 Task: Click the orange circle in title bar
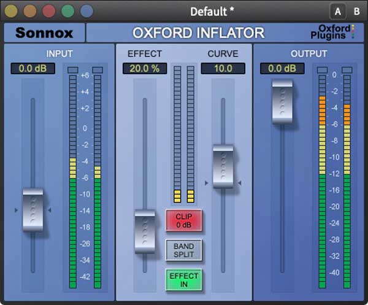30,11
